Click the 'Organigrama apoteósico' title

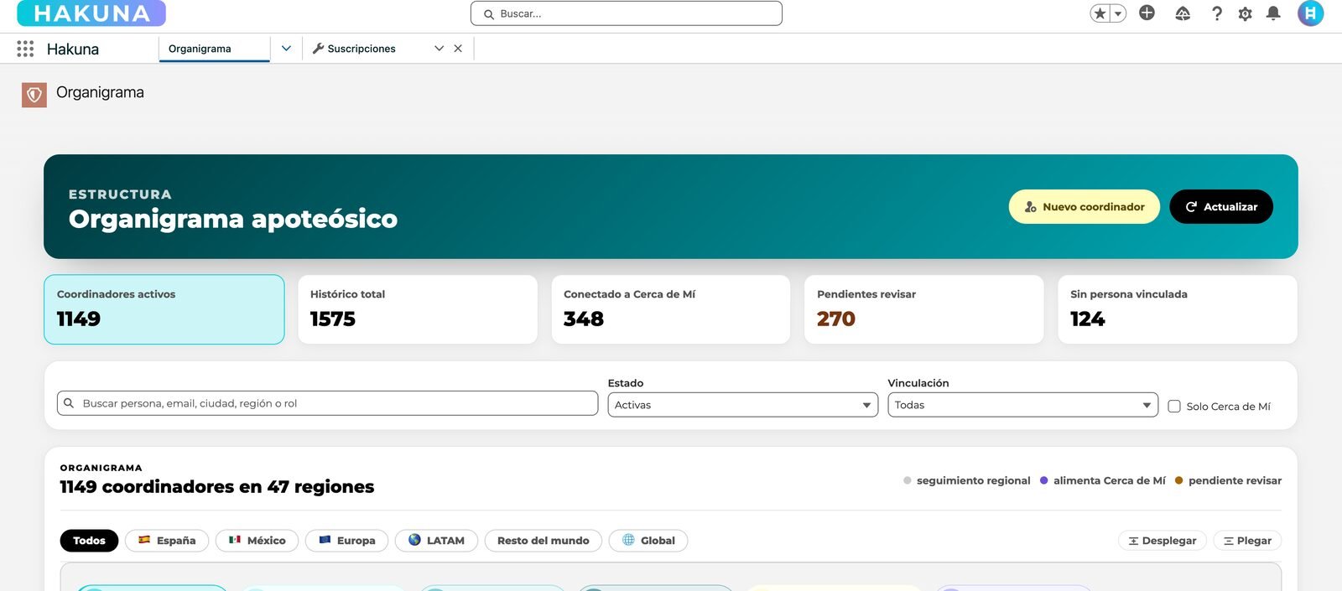(233, 219)
